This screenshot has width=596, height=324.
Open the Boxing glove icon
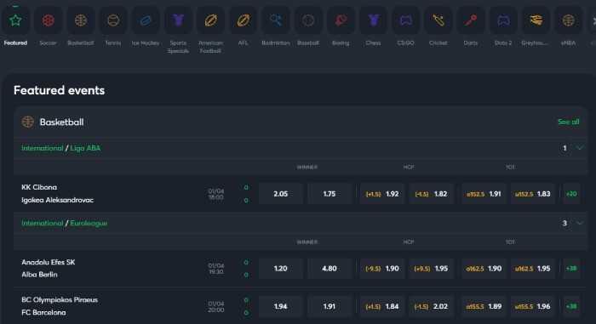coord(341,20)
